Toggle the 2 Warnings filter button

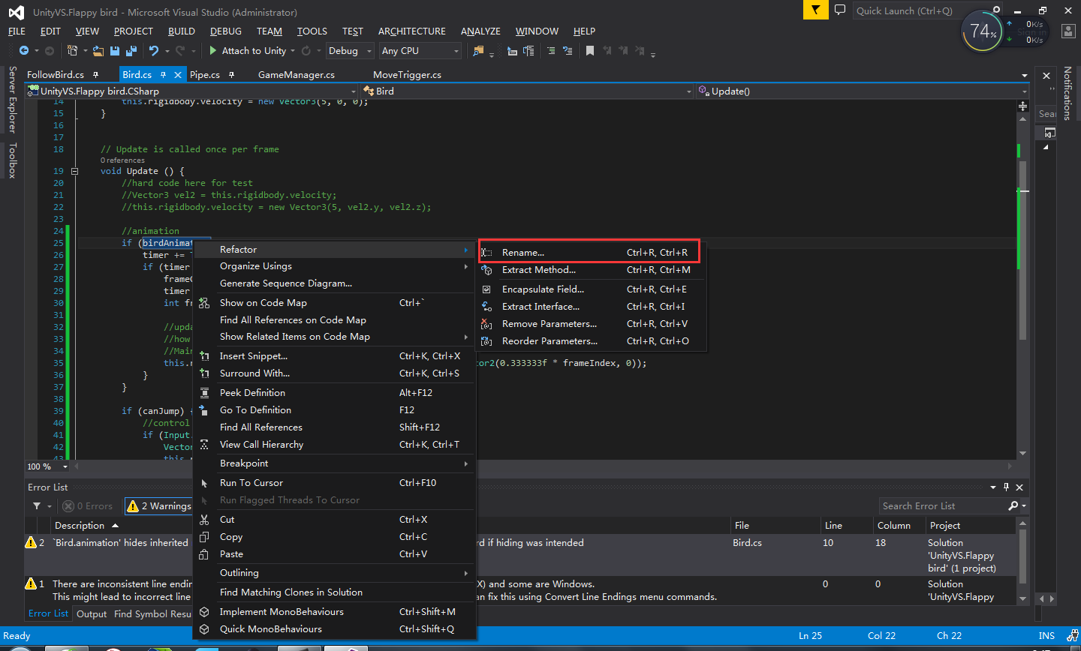pyautogui.click(x=159, y=506)
